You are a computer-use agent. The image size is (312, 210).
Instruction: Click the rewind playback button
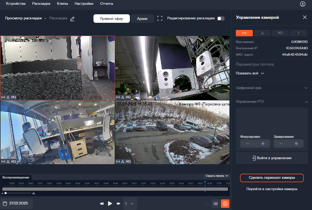pyautogui.click(x=102, y=204)
